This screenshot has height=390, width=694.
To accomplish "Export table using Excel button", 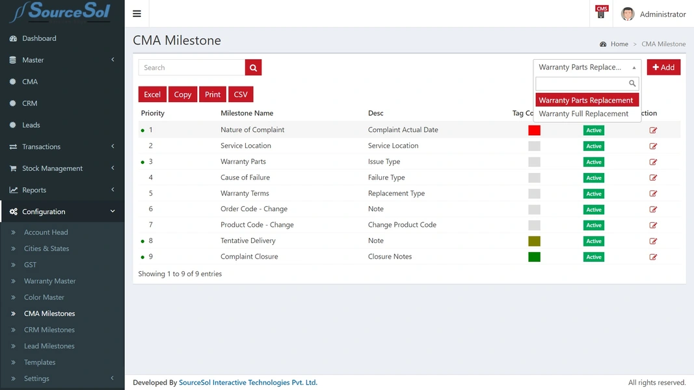I will coord(152,94).
